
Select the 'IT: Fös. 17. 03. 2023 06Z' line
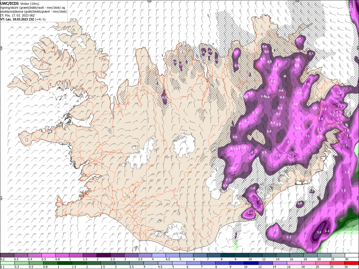pos(18,15)
